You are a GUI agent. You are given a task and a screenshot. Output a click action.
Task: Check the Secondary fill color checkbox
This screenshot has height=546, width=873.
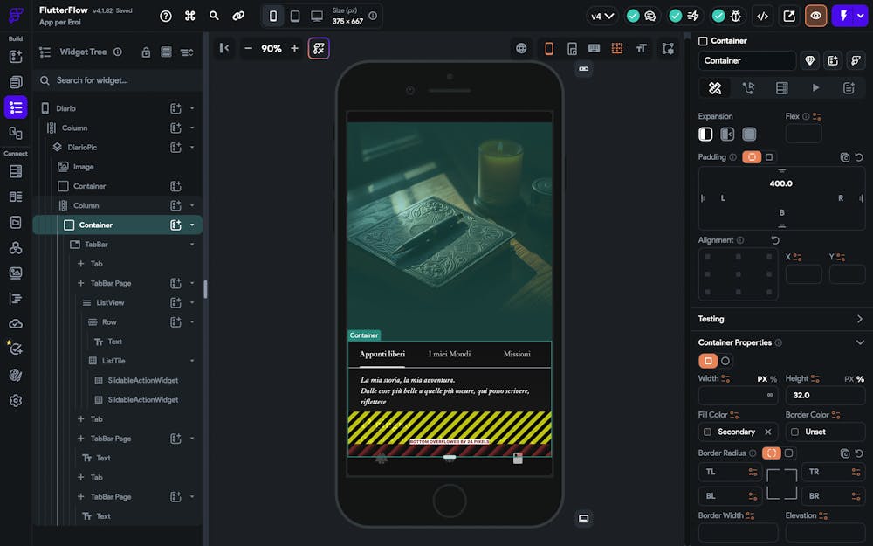tap(707, 432)
